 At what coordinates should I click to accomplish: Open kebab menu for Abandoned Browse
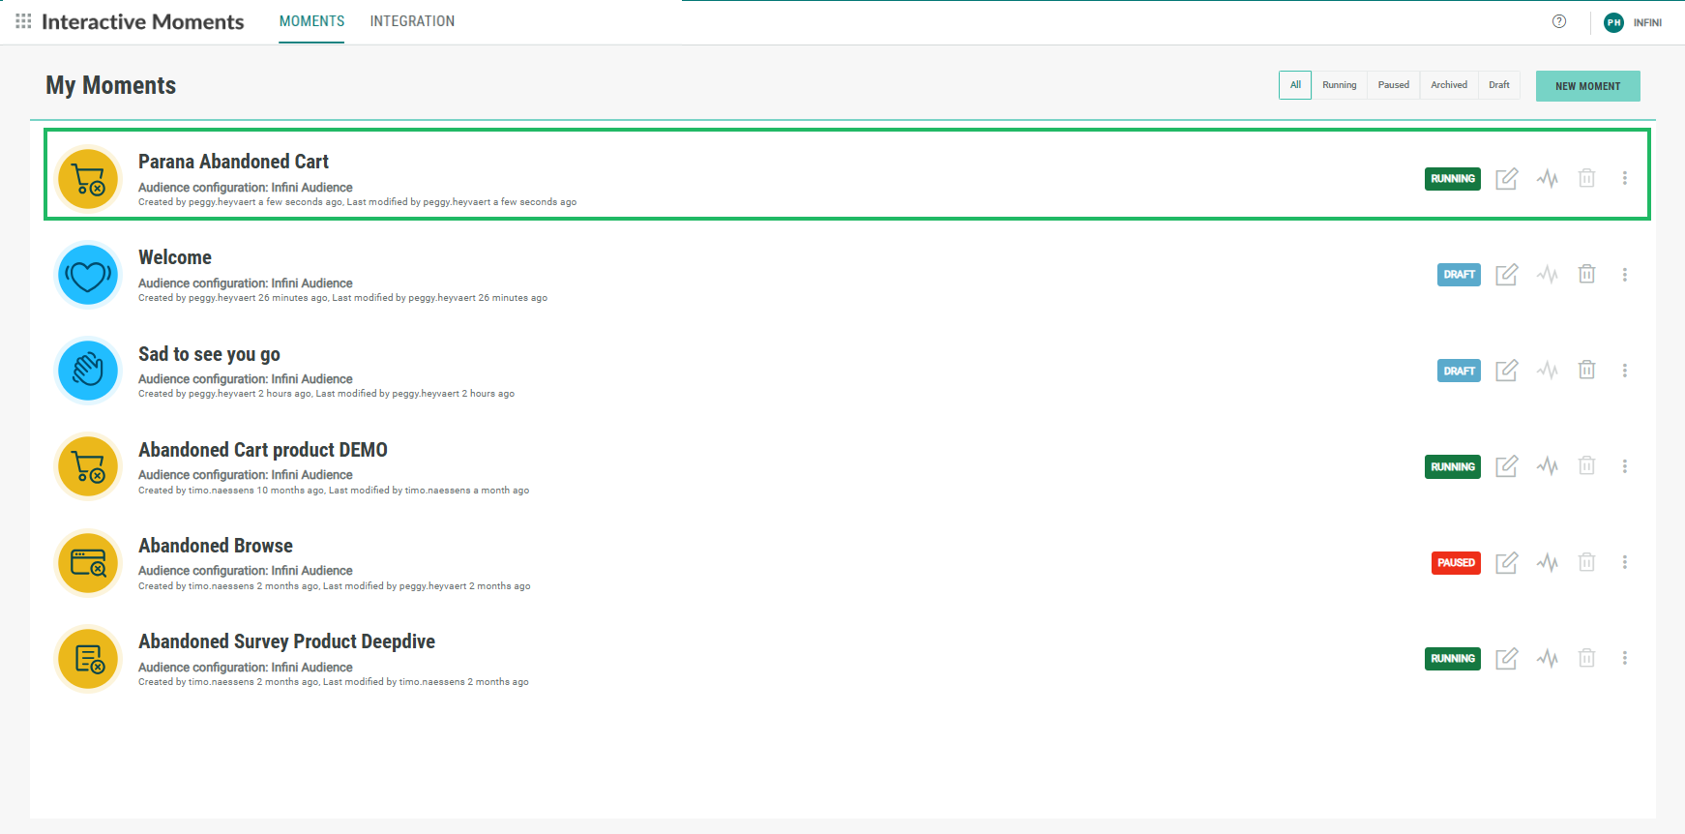[x=1624, y=562]
